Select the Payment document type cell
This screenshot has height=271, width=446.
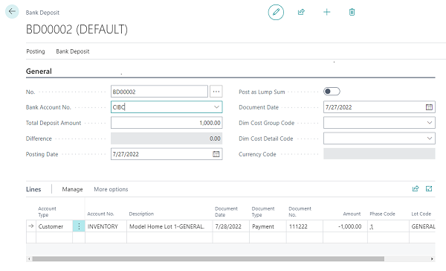(x=268, y=226)
